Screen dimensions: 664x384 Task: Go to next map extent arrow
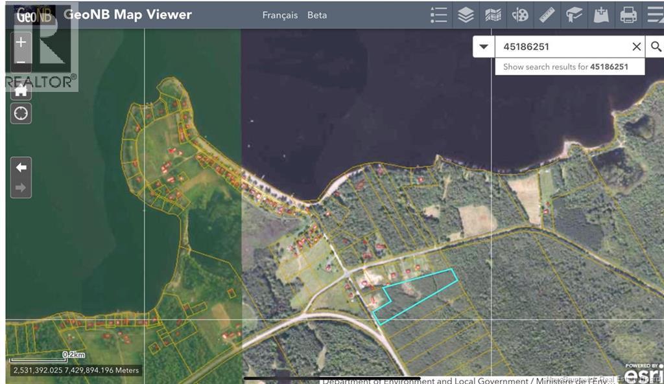[x=21, y=188]
